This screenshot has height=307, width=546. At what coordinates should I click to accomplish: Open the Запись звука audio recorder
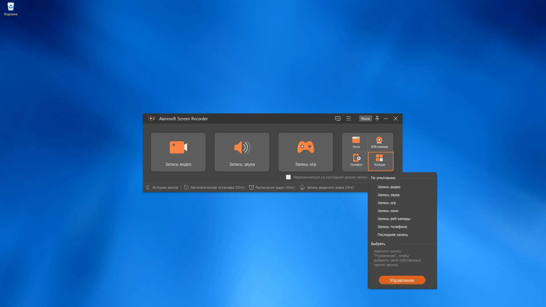coord(241,152)
